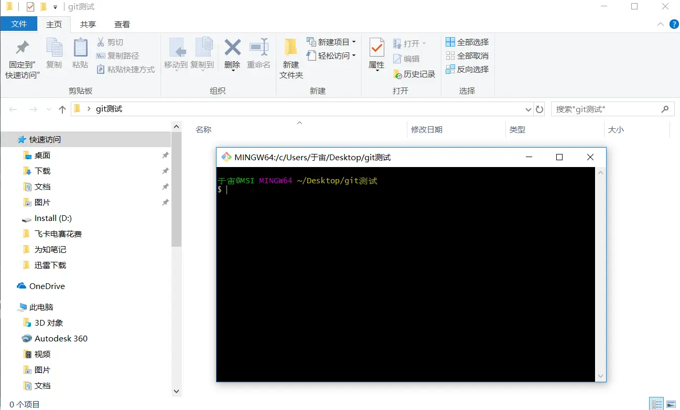The image size is (680, 410).
Task: Open the New item dropdown
Action: click(x=331, y=42)
